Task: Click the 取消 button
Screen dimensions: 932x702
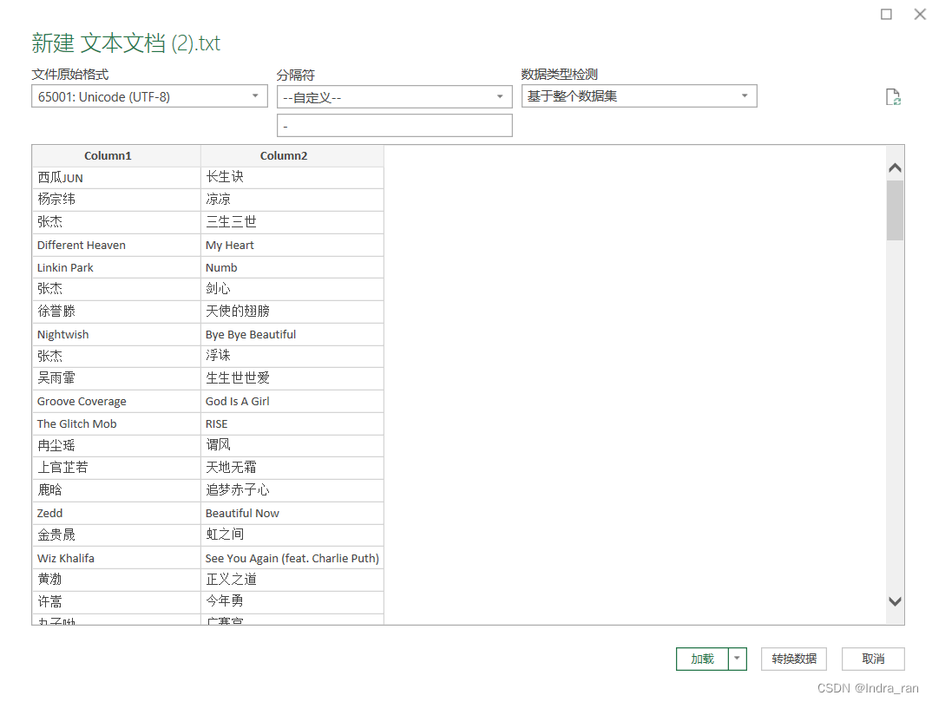Action: click(x=873, y=659)
